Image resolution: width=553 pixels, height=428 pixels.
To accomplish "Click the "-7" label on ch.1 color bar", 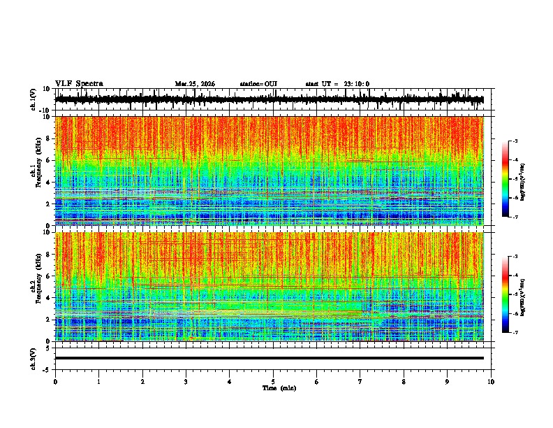I will click(515, 217).
